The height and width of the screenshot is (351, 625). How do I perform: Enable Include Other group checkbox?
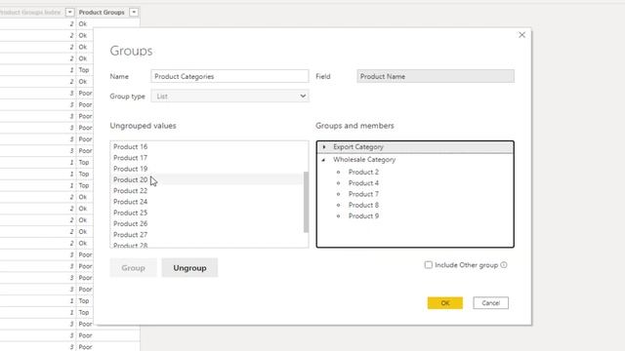coord(429,264)
